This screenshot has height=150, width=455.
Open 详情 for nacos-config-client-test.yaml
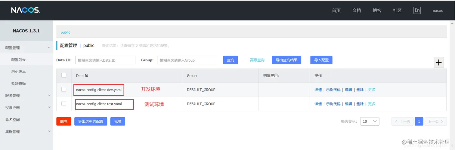[318, 104]
